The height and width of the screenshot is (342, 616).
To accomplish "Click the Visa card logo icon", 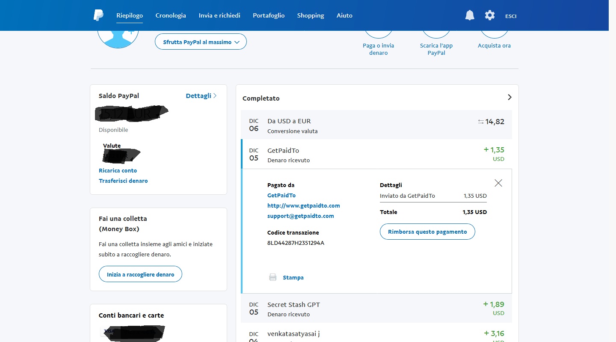I will coord(109,331).
